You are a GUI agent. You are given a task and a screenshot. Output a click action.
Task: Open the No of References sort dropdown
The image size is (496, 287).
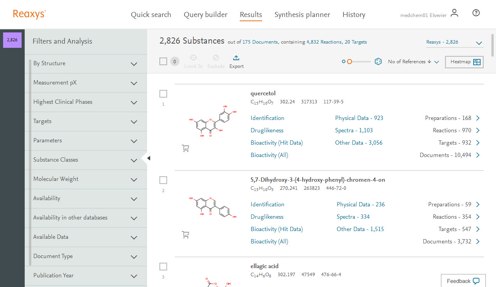413,62
